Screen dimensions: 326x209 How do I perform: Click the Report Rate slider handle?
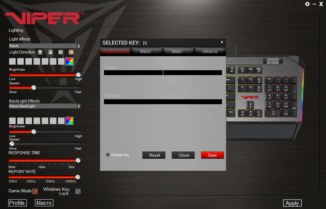coord(78,177)
